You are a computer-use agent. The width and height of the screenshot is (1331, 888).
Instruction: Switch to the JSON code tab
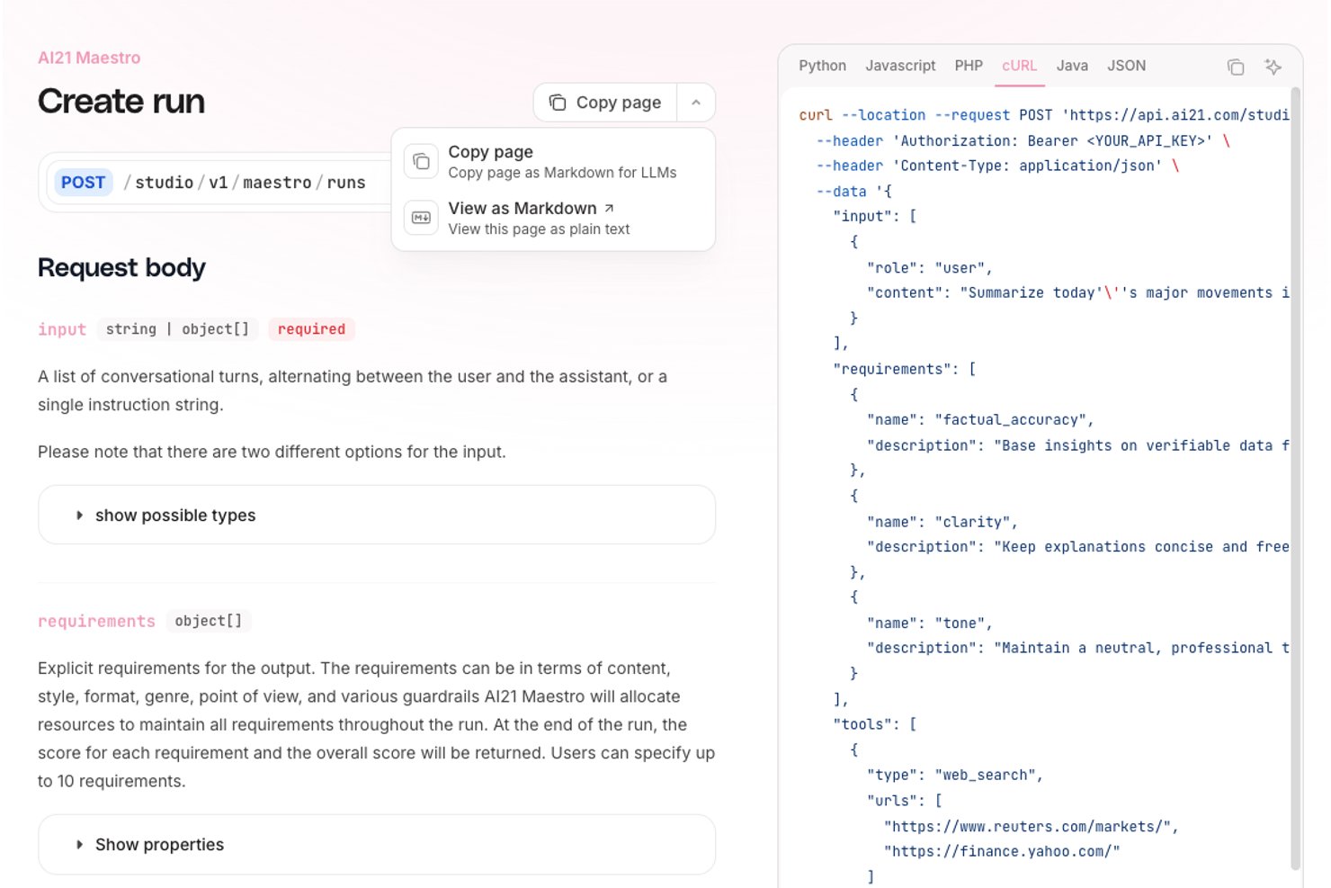(1126, 66)
